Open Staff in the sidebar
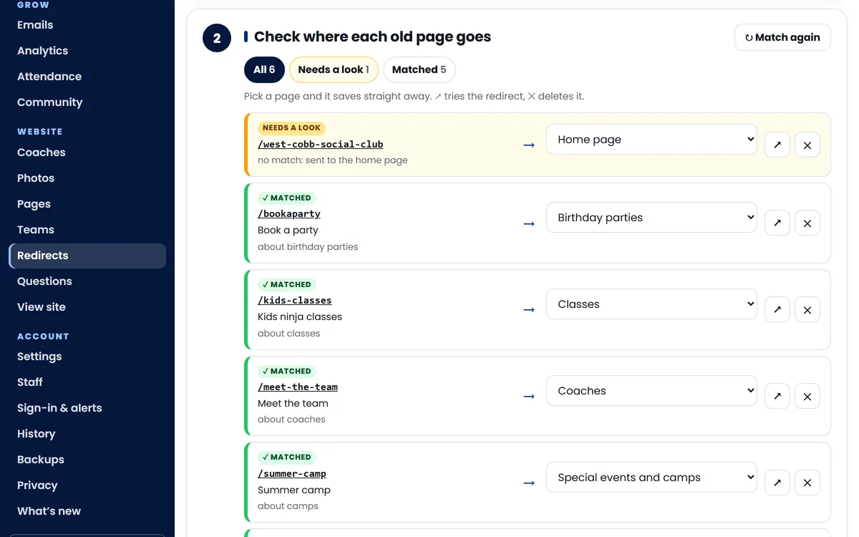 coord(87,382)
